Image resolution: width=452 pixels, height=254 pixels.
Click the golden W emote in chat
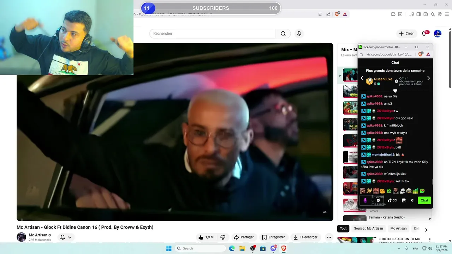(369, 191)
